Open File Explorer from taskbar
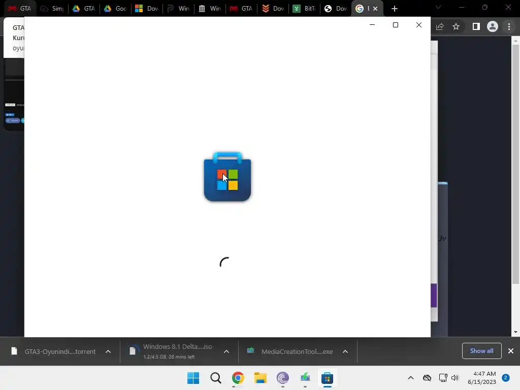The image size is (520, 390). 261,378
